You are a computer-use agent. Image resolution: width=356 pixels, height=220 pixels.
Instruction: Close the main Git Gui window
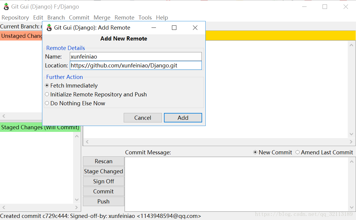tap(346, 7)
